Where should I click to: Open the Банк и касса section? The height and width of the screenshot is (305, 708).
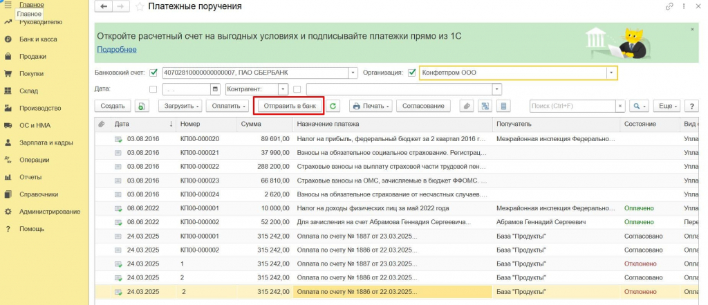38,39
